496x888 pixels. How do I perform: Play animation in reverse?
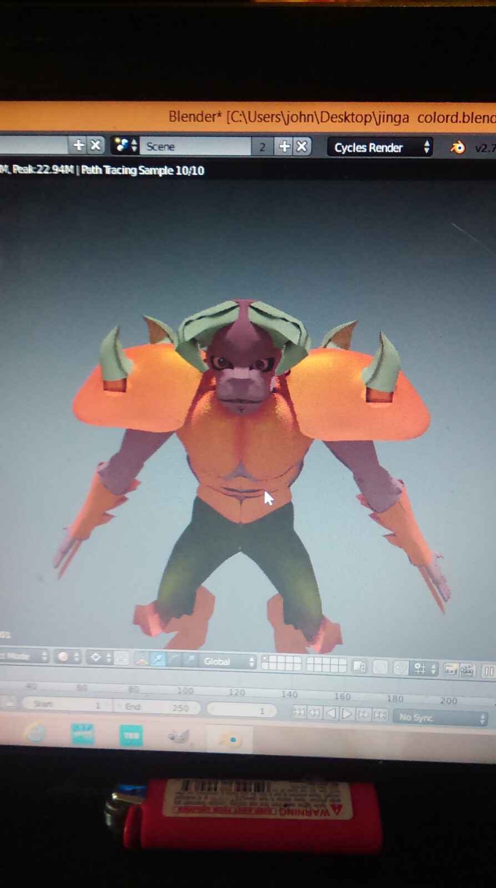click(x=330, y=713)
